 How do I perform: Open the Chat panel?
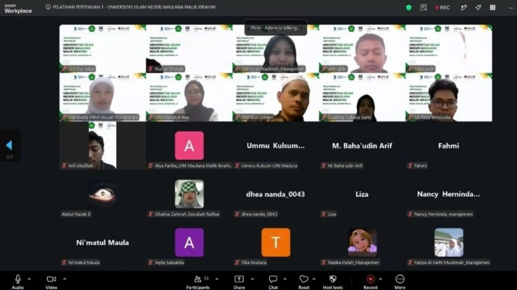[273, 282]
